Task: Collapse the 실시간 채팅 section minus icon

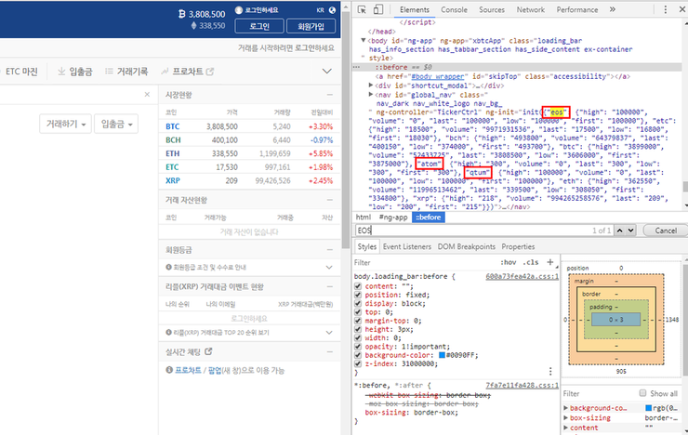Action: pos(329,351)
